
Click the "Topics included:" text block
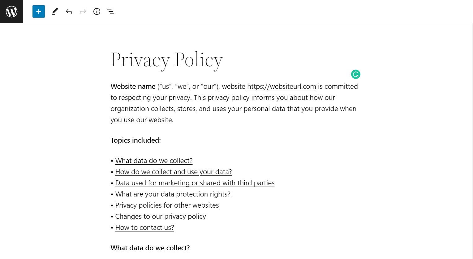tap(135, 140)
